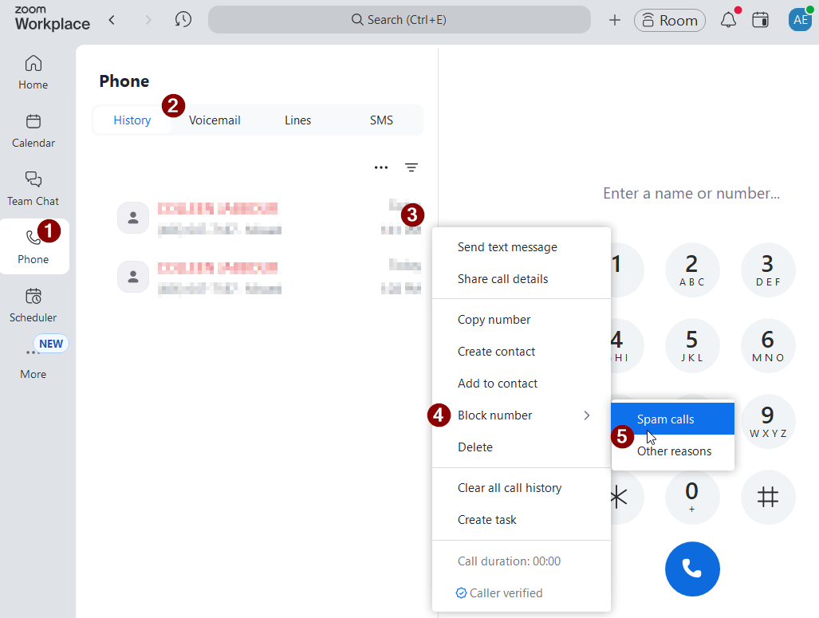Screen dimensions: 819x618
Task: Open the Calendar sidebar icon
Action: click(33, 130)
